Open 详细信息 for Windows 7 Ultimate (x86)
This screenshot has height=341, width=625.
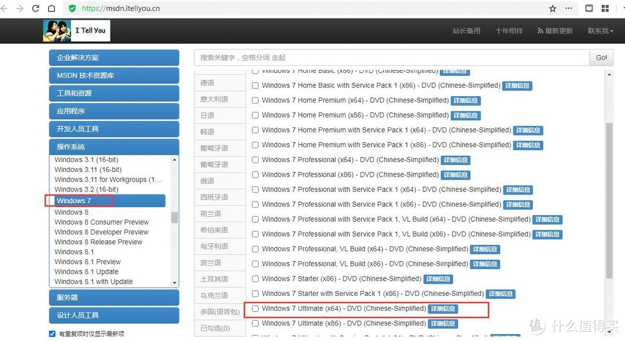[443, 324]
